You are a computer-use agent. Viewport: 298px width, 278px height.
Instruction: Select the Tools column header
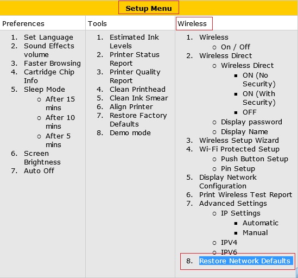97,23
